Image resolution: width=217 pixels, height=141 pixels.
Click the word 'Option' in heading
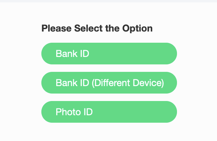137,28
